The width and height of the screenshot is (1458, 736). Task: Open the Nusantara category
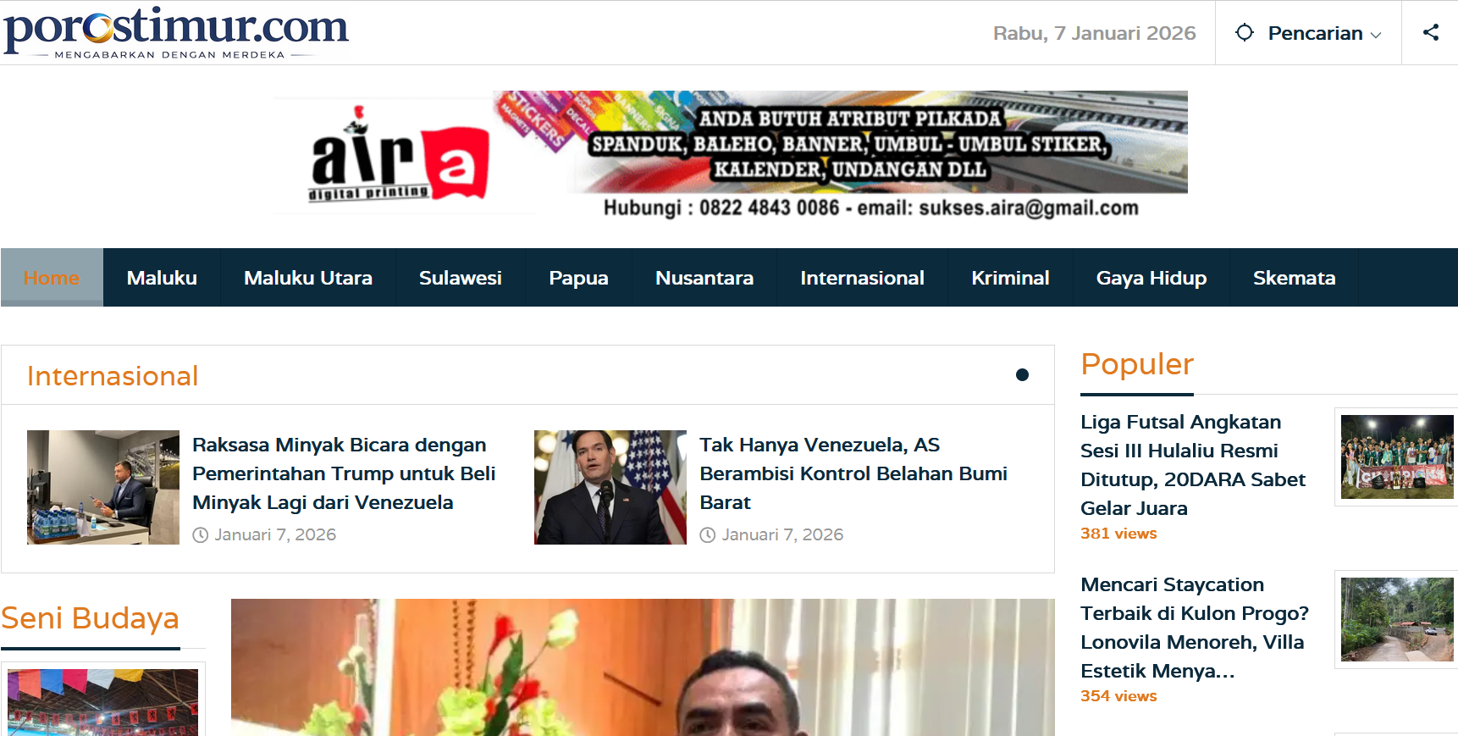704,278
